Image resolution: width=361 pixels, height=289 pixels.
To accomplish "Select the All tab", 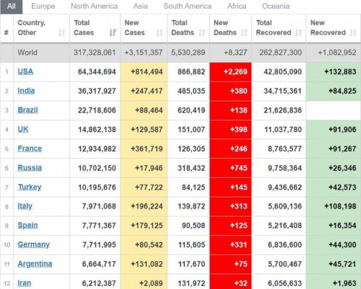I will [x=11, y=7].
